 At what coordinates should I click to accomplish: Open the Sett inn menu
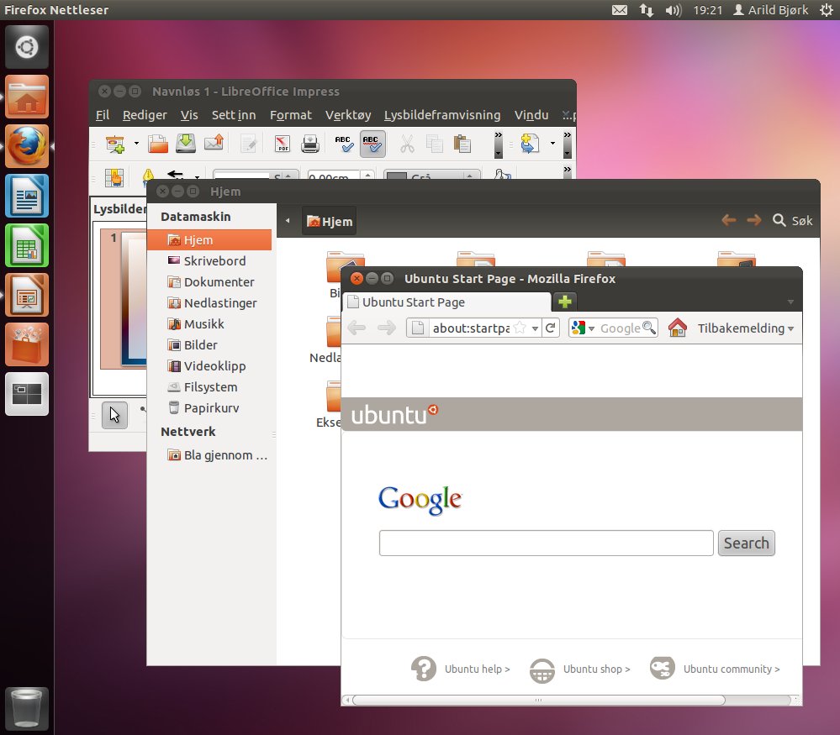(x=233, y=115)
